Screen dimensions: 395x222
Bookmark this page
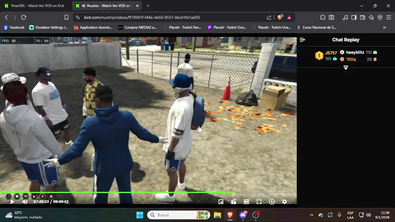66,18
